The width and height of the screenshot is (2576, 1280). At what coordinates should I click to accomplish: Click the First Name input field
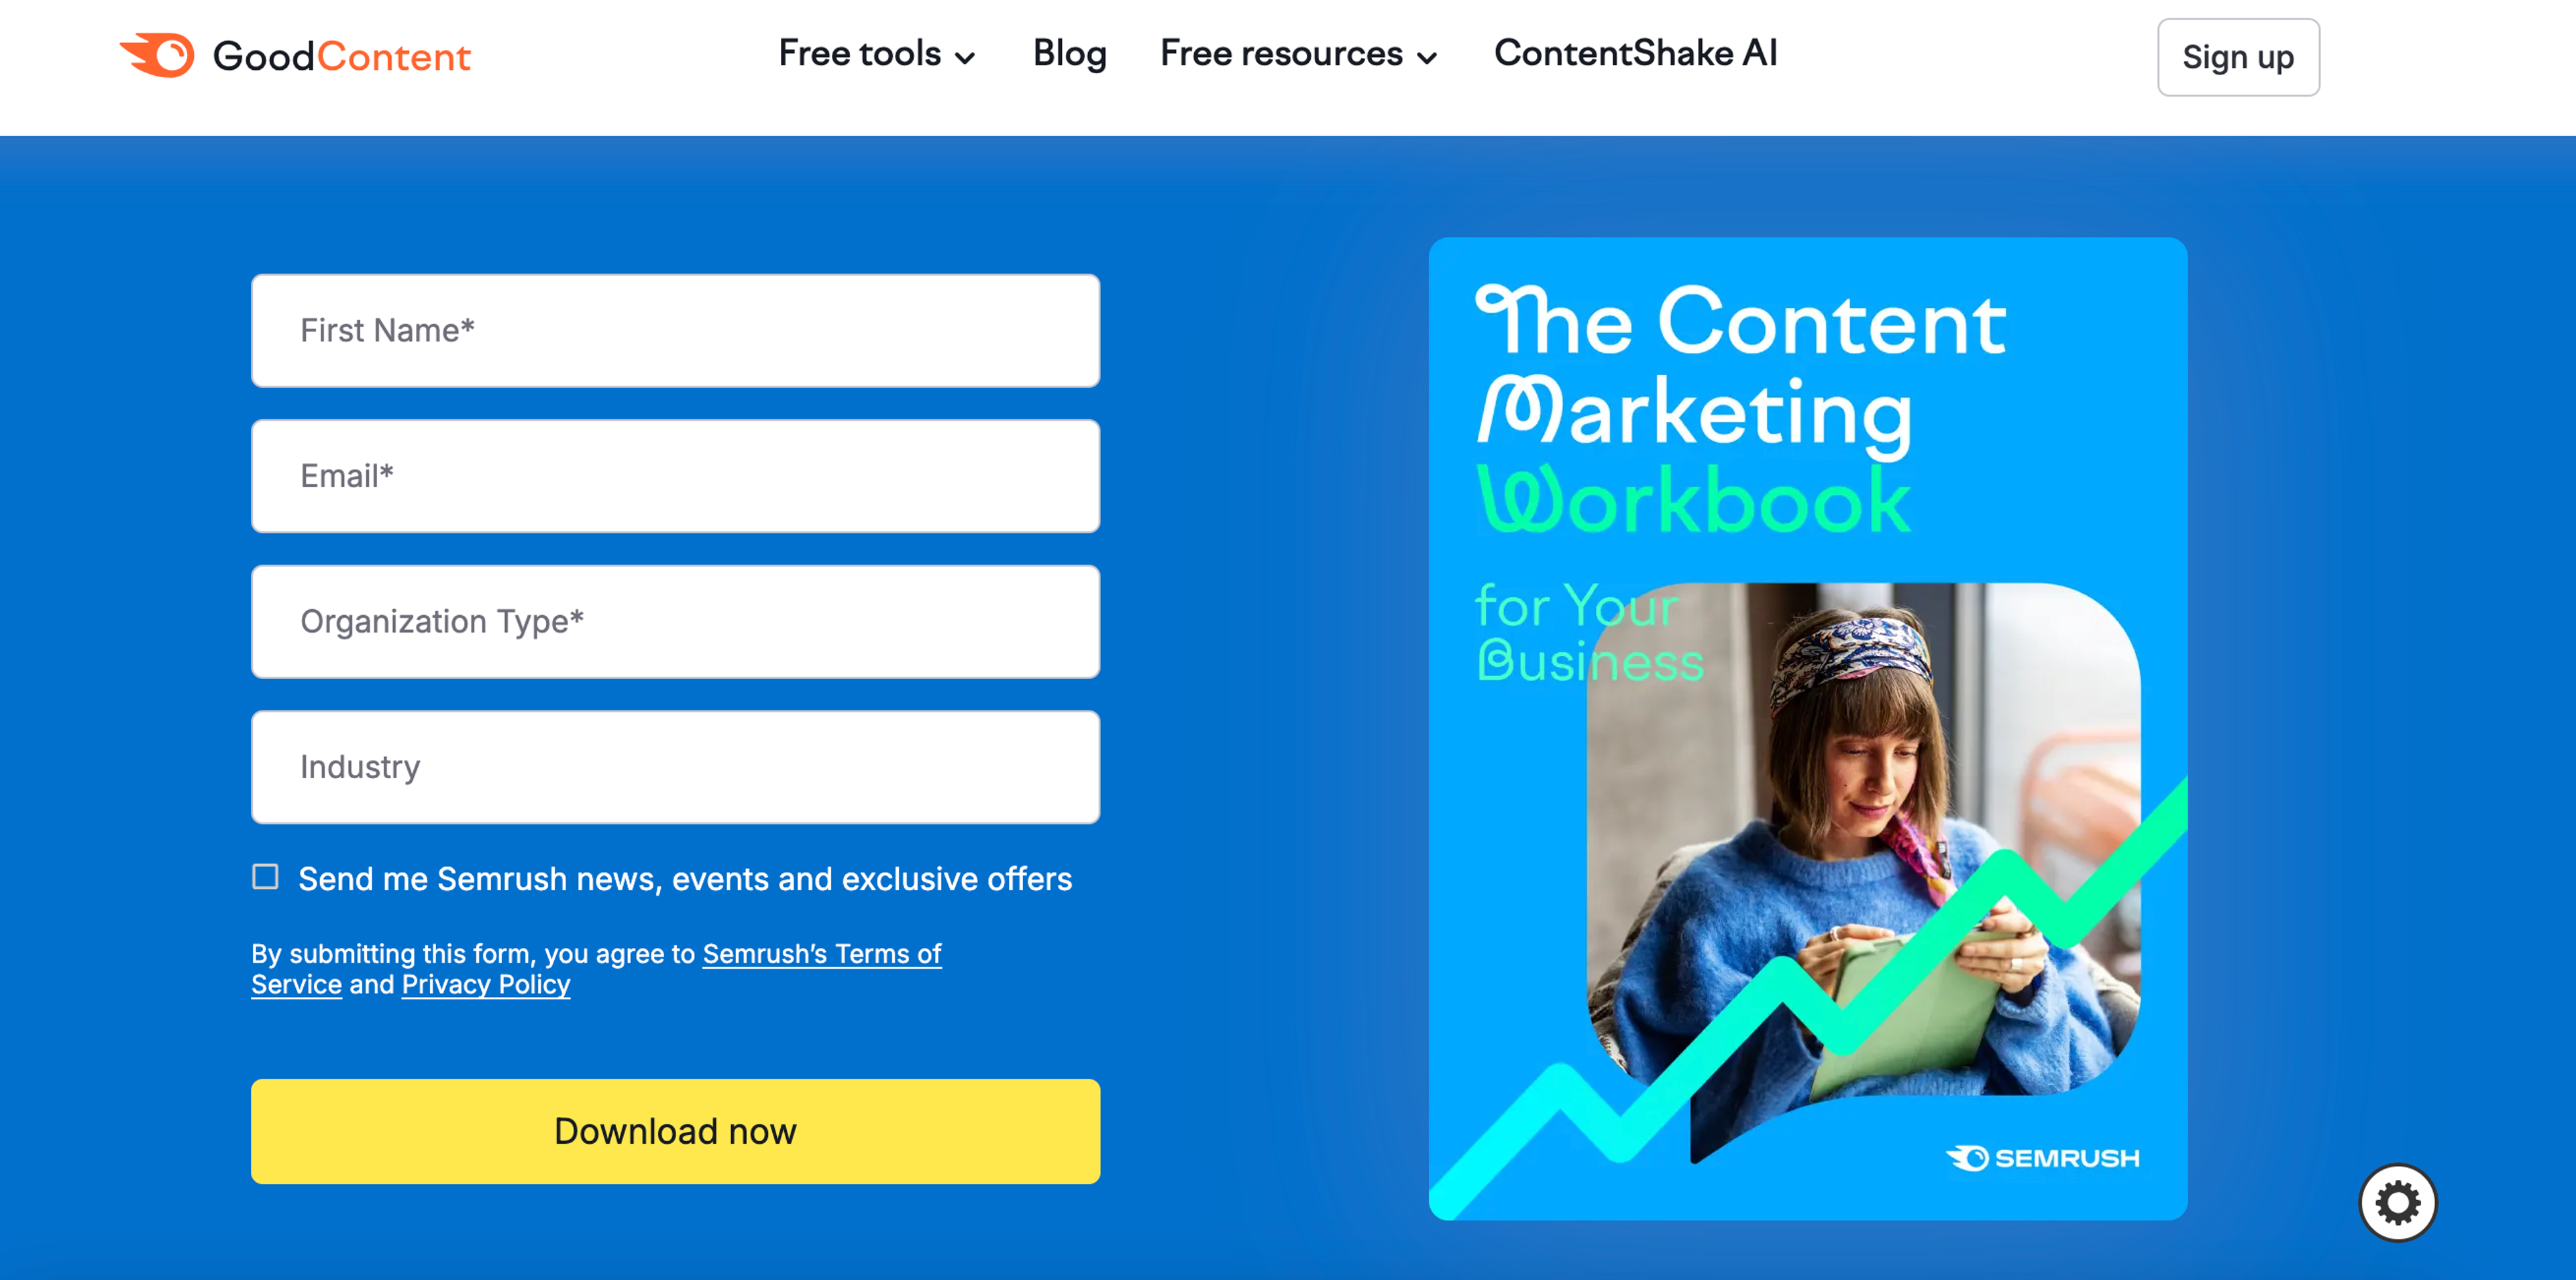click(675, 330)
